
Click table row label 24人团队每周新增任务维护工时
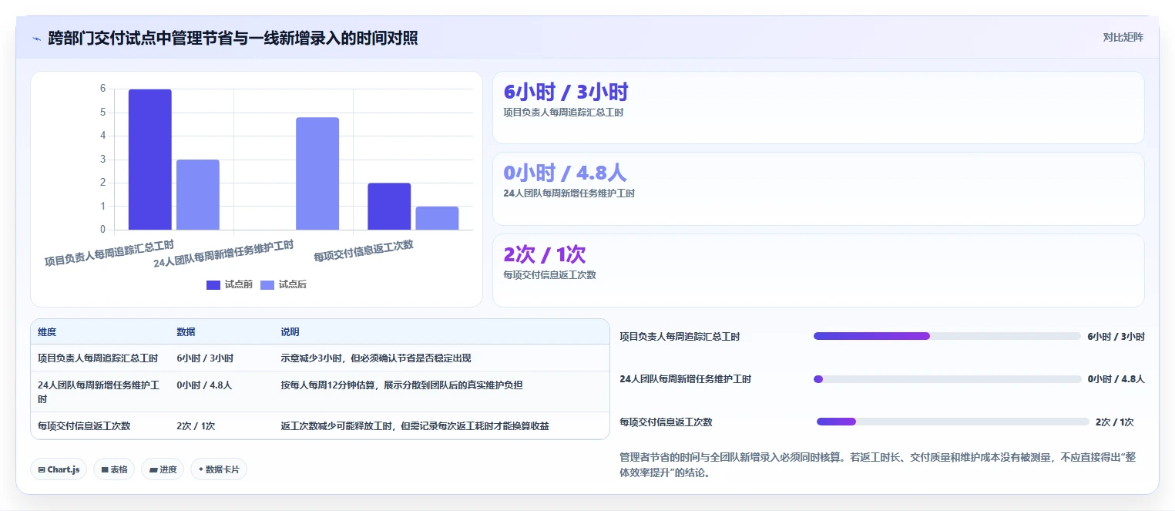click(99, 392)
